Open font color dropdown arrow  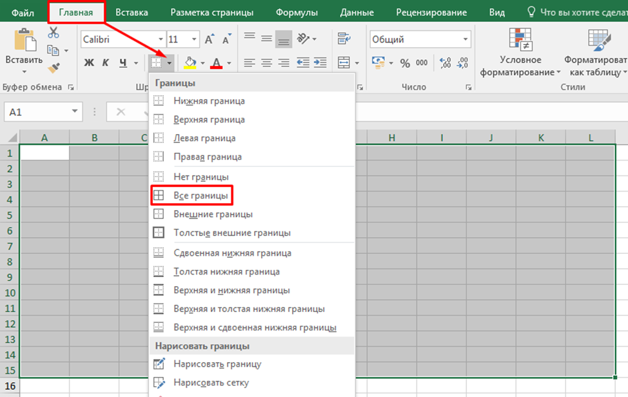[x=229, y=63]
